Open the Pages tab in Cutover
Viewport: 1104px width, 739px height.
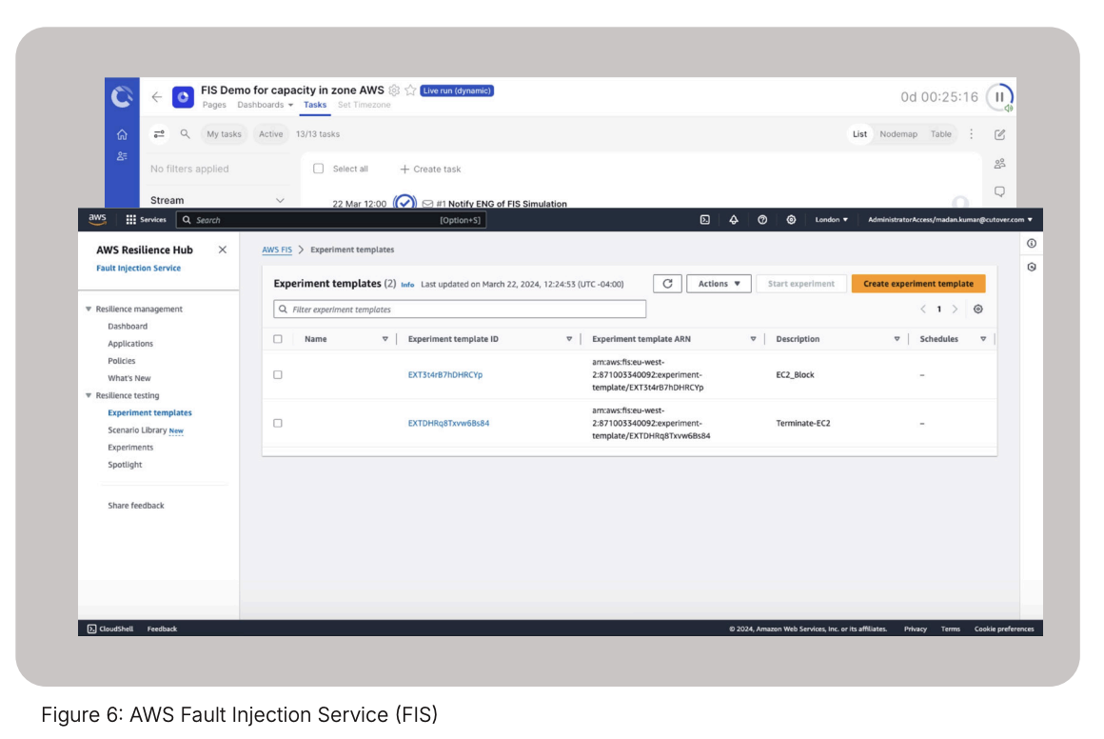214,105
